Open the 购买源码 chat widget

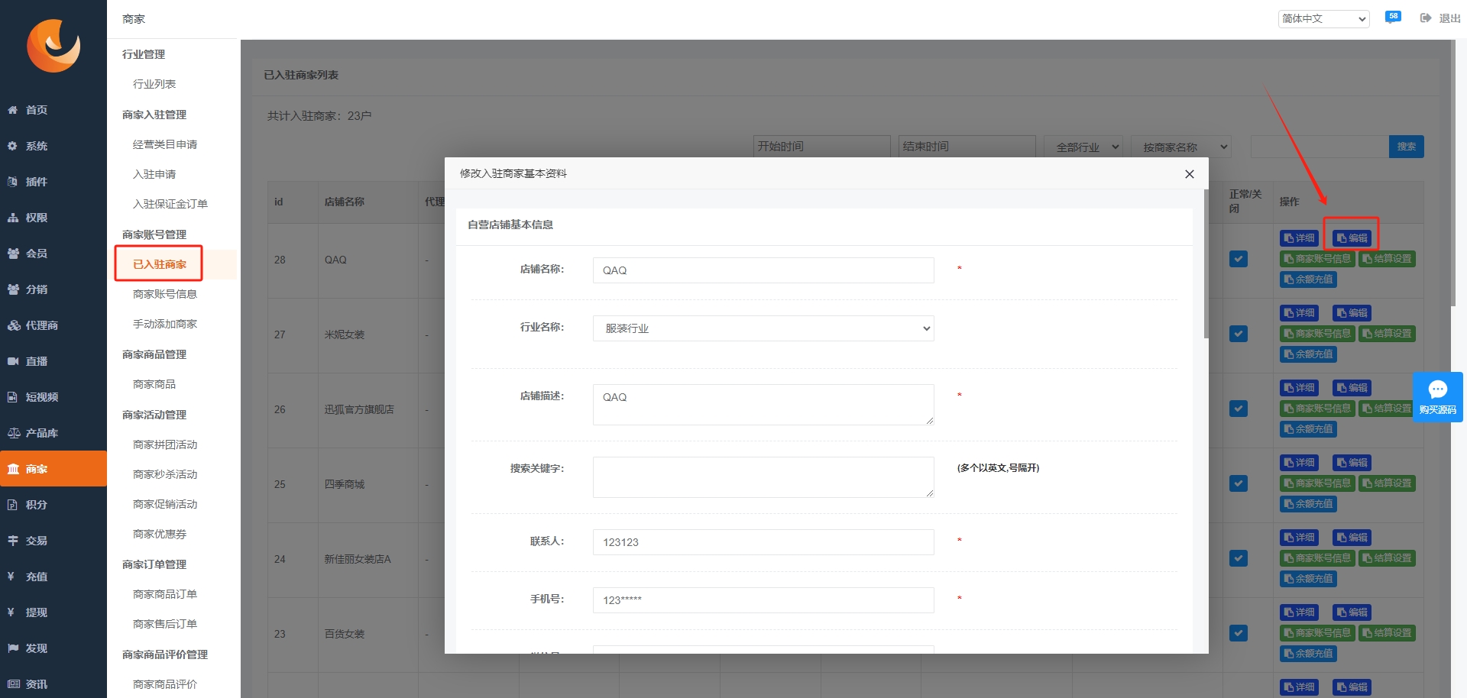[1437, 397]
